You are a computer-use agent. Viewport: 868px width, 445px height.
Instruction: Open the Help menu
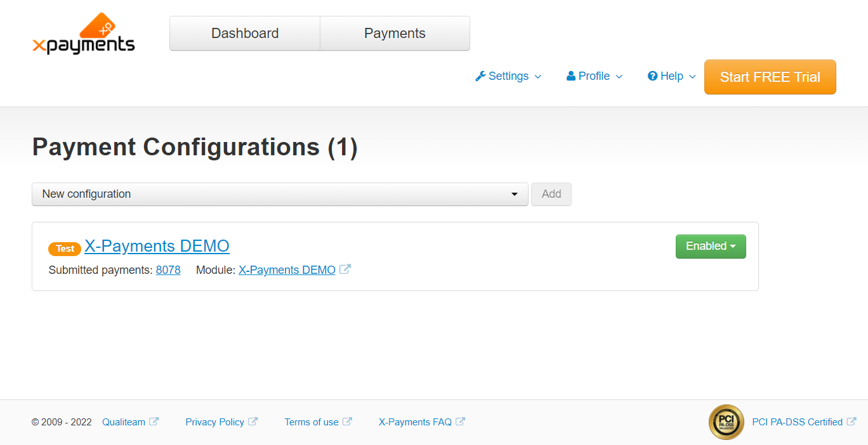tap(671, 76)
